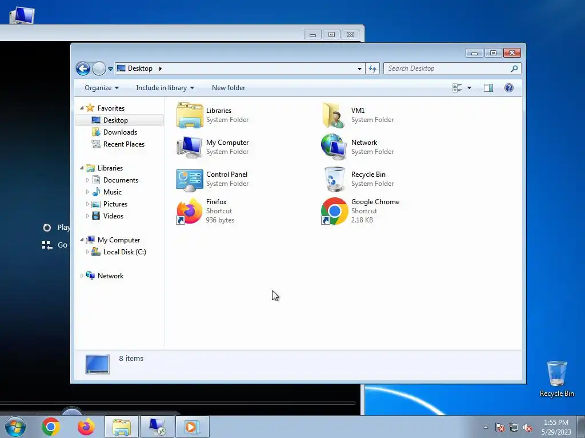Collapse the Favorites group
585x438 pixels.
pos(82,108)
